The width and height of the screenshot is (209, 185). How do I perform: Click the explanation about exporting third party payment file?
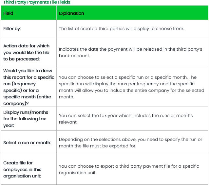129,166
